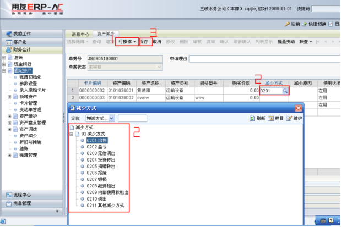Expand the 资产盘点管理 tree node

(x=9, y=123)
